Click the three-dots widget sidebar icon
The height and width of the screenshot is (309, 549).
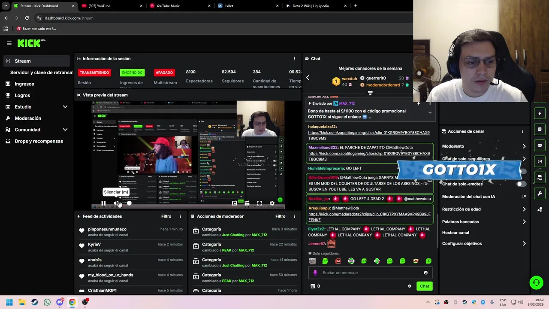tap(540, 209)
